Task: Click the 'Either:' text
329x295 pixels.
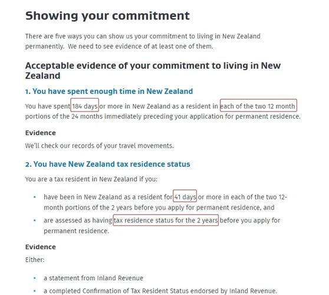Action: (x=35, y=260)
